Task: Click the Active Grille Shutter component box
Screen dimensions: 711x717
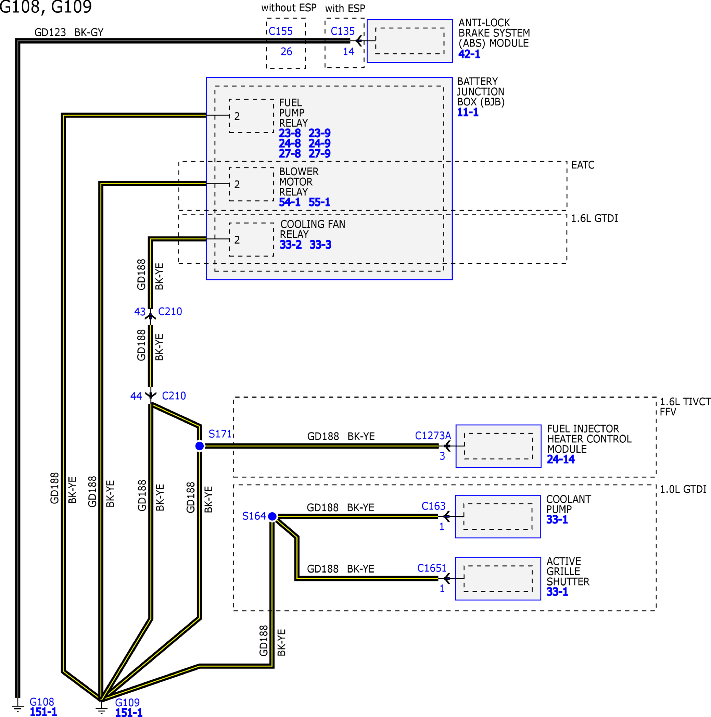Action: (498, 578)
